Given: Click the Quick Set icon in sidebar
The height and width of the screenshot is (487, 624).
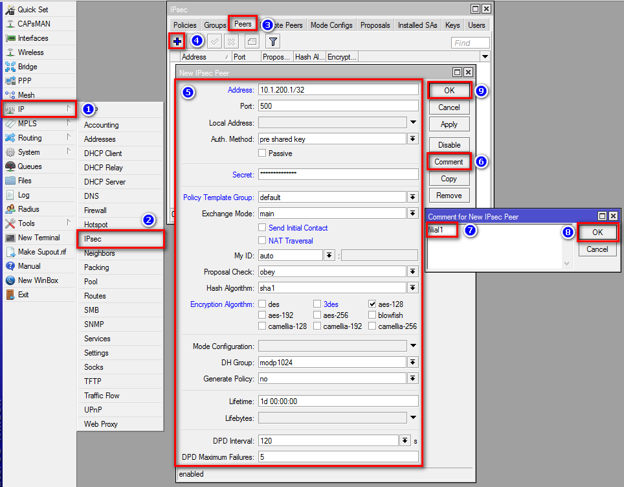Looking at the screenshot, I should point(10,10).
